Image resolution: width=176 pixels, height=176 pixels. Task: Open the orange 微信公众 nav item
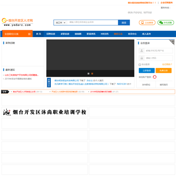point(118,34)
